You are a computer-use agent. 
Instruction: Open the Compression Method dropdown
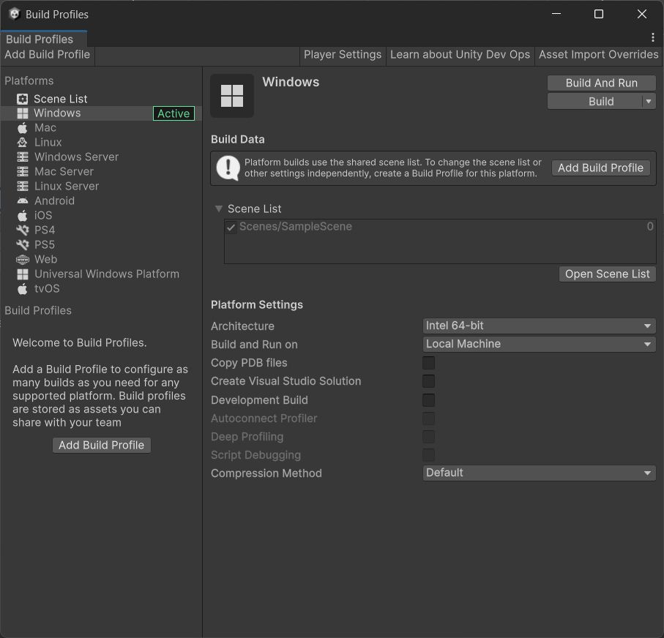(x=539, y=473)
